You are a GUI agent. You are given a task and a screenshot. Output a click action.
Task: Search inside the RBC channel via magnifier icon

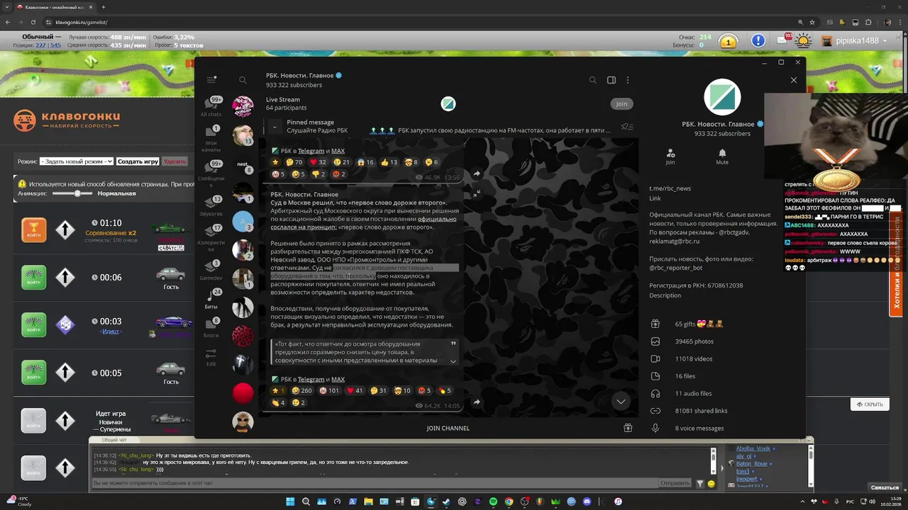(x=593, y=80)
